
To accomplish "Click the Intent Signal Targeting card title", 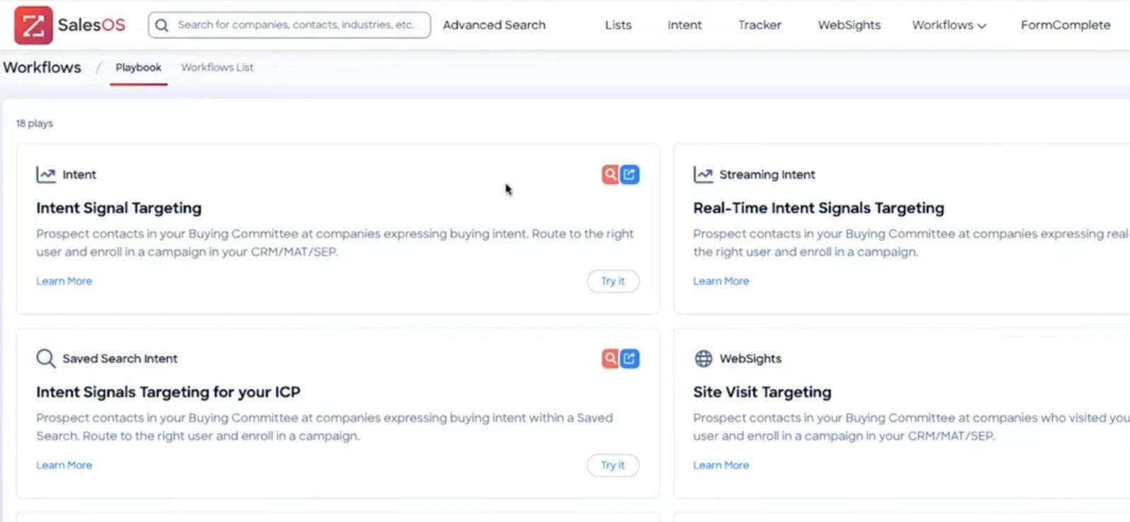I will 119,208.
